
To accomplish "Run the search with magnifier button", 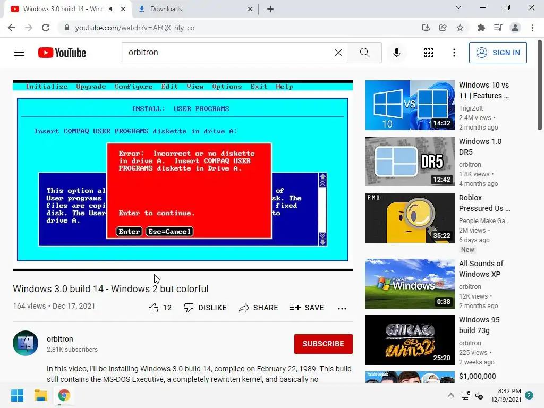I will point(364,53).
